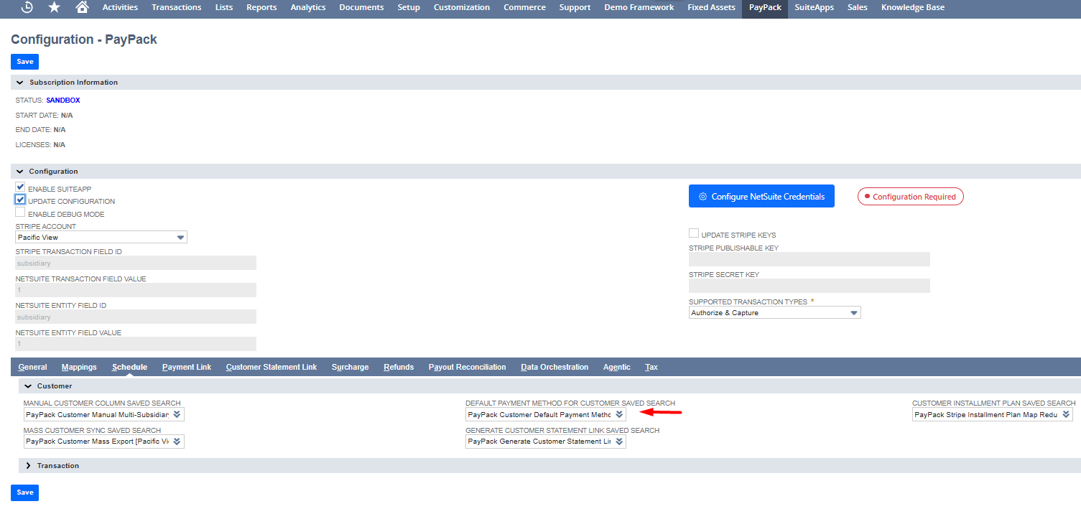
Task: Open Manual Customer Column Saved Search dropdown
Action: pyautogui.click(x=104, y=414)
